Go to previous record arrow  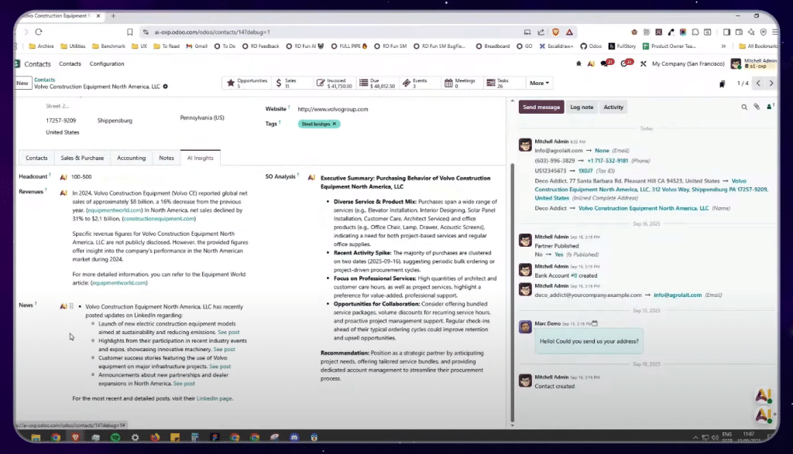(758, 84)
